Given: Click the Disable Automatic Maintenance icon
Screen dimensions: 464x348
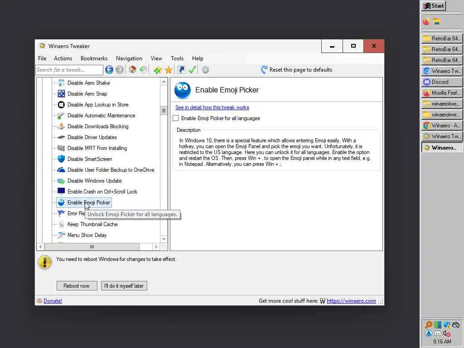Looking at the screenshot, I should click(61, 116).
